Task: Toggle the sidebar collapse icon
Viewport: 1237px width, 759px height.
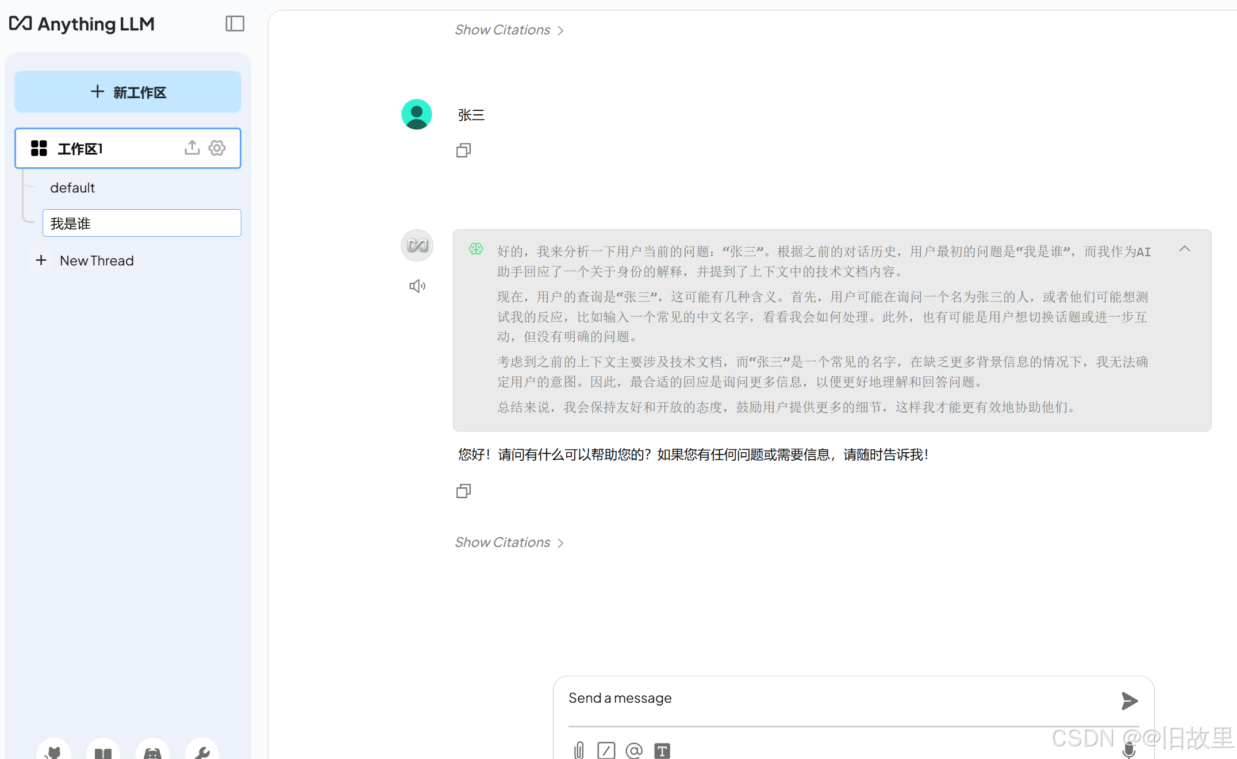Action: coord(235,24)
